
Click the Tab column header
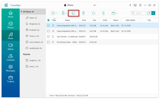pyautogui.click(x=149, y=20)
